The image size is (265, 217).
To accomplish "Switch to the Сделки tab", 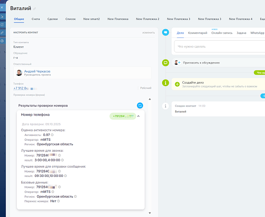I will pyautogui.click(x=53, y=19).
